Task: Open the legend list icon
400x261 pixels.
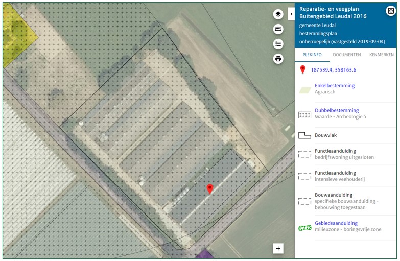Action: (278, 44)
